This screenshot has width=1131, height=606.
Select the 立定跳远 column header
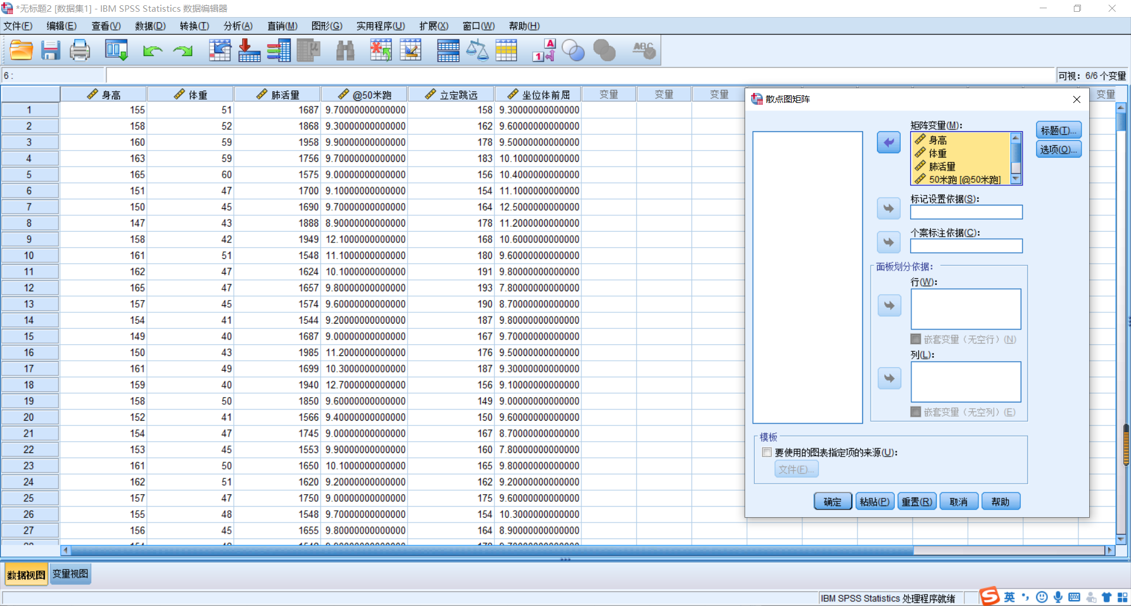pos(451,95)
